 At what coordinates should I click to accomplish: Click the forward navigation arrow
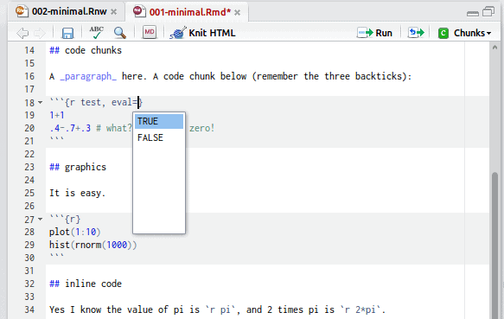(40, 33)
